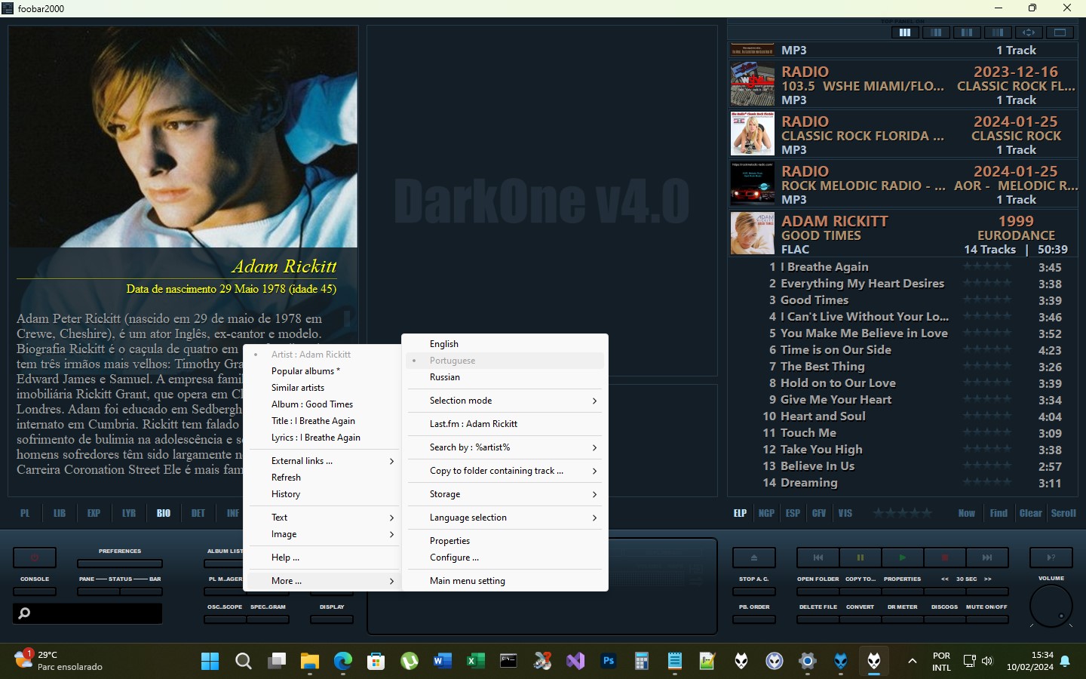Click the random playback icon above Volume
1086x679 pixels.
[x=1051, y=558]
